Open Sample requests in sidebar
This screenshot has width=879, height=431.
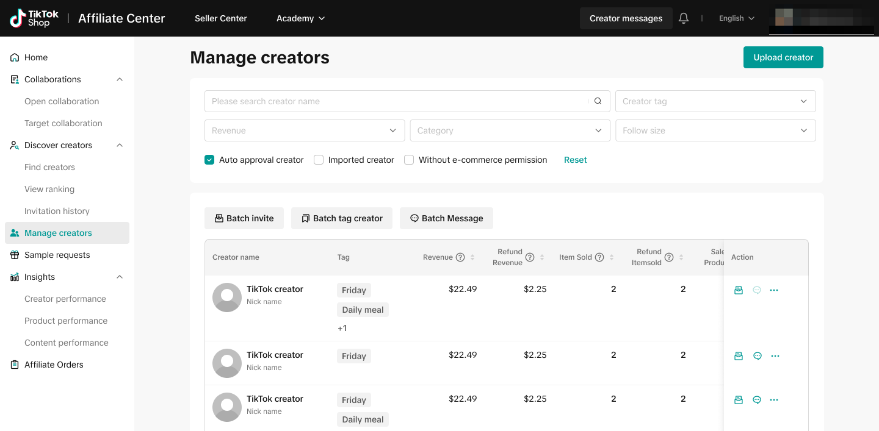pos(57,255)
